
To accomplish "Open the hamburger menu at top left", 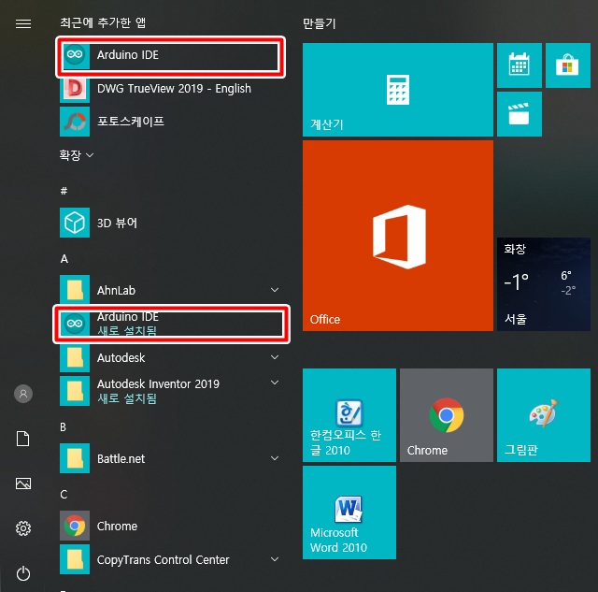I will [x=23, y=24].
